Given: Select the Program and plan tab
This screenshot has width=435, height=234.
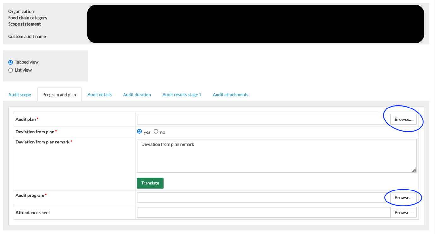Looking at the screenshot, I should coord(59,95).
